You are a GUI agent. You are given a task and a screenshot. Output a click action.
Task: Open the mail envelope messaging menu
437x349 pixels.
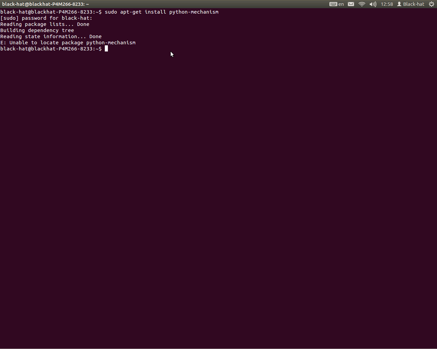[351, 4]
